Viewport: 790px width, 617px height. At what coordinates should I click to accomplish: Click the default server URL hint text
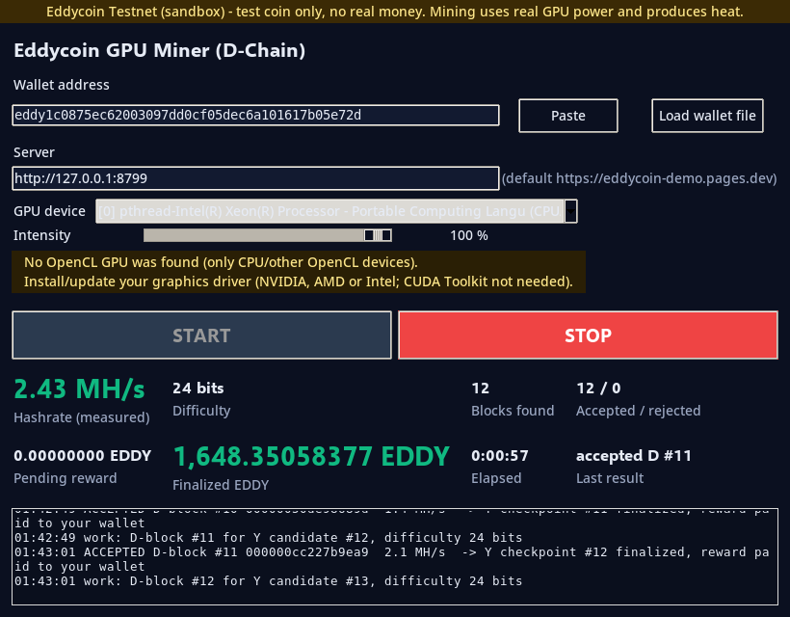(640, 178)
